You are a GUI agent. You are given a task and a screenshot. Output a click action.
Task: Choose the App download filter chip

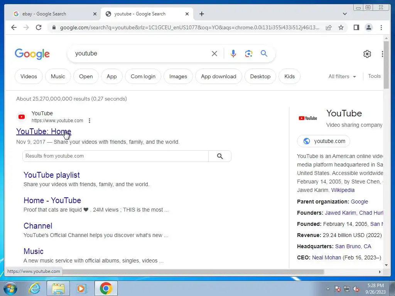(219, 76)
